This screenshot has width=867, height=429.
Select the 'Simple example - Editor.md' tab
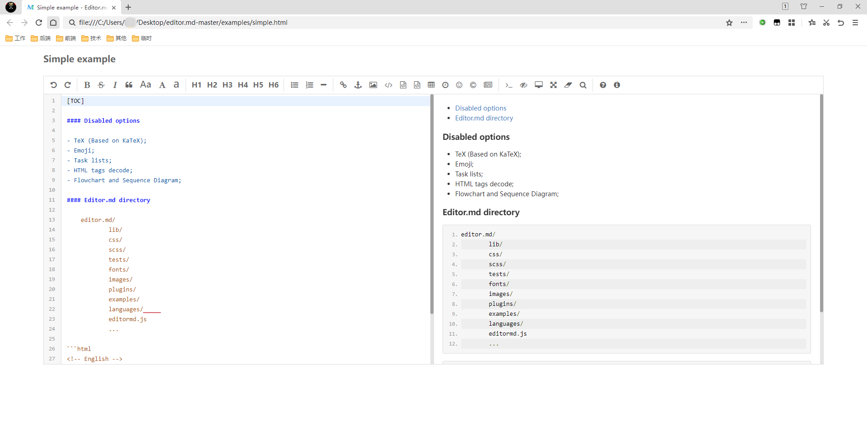coord(71,7)
